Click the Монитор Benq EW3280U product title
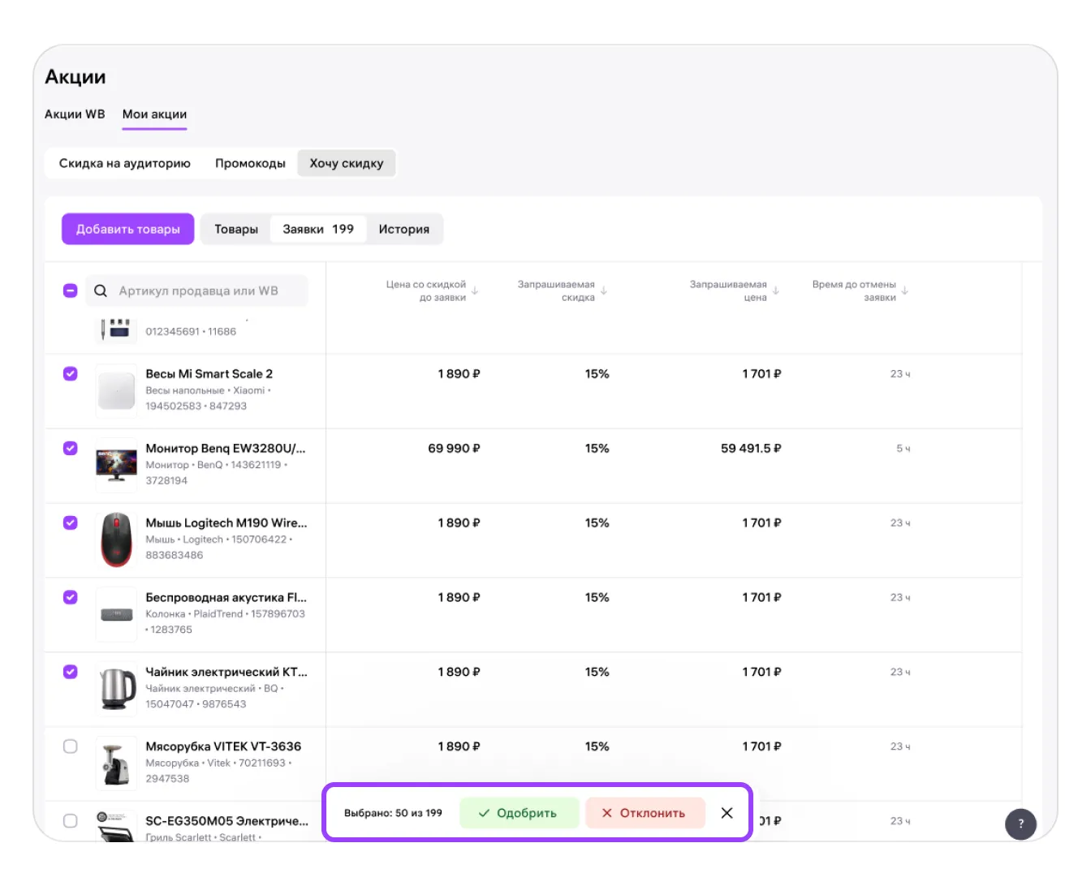1091x886 pixels. click(226, 449)
